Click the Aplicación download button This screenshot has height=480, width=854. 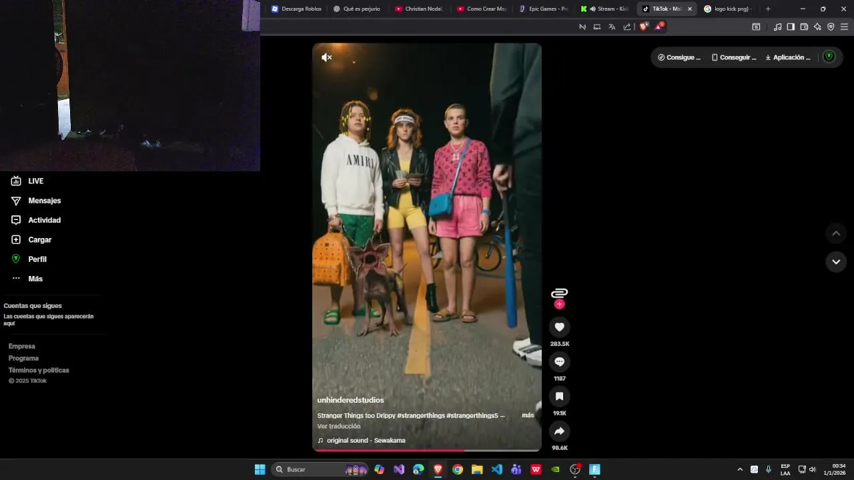click(789, 57)
